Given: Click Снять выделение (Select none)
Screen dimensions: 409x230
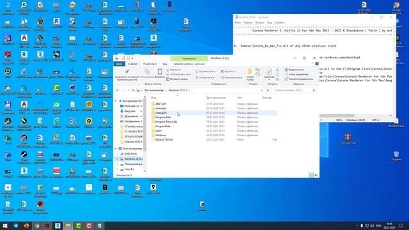Looking at the screenshot, I should (297, 74).
